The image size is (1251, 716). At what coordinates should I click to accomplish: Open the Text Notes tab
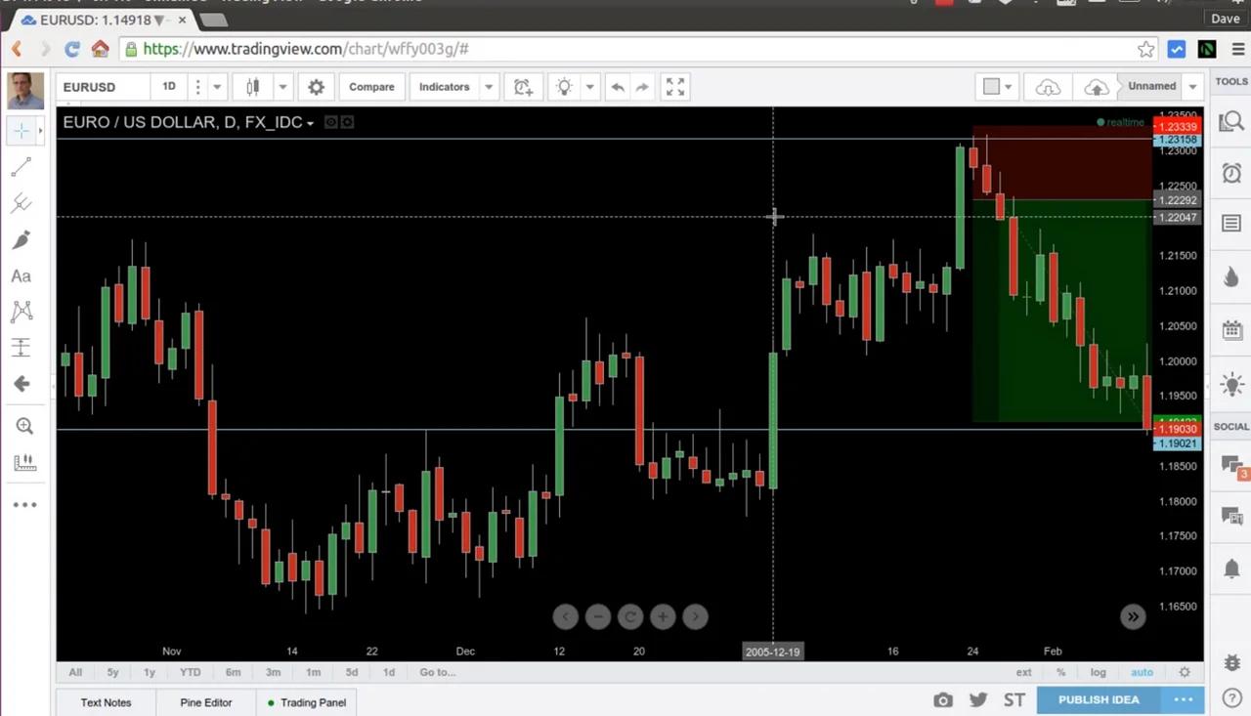coord(106,702)
